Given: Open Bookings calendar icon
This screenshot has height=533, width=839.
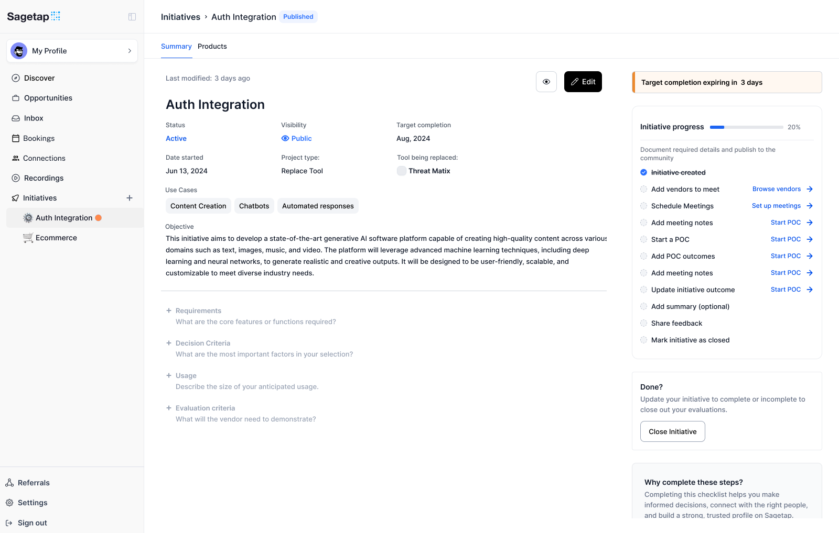Looking at the screenshot, I should pos(16,138).
